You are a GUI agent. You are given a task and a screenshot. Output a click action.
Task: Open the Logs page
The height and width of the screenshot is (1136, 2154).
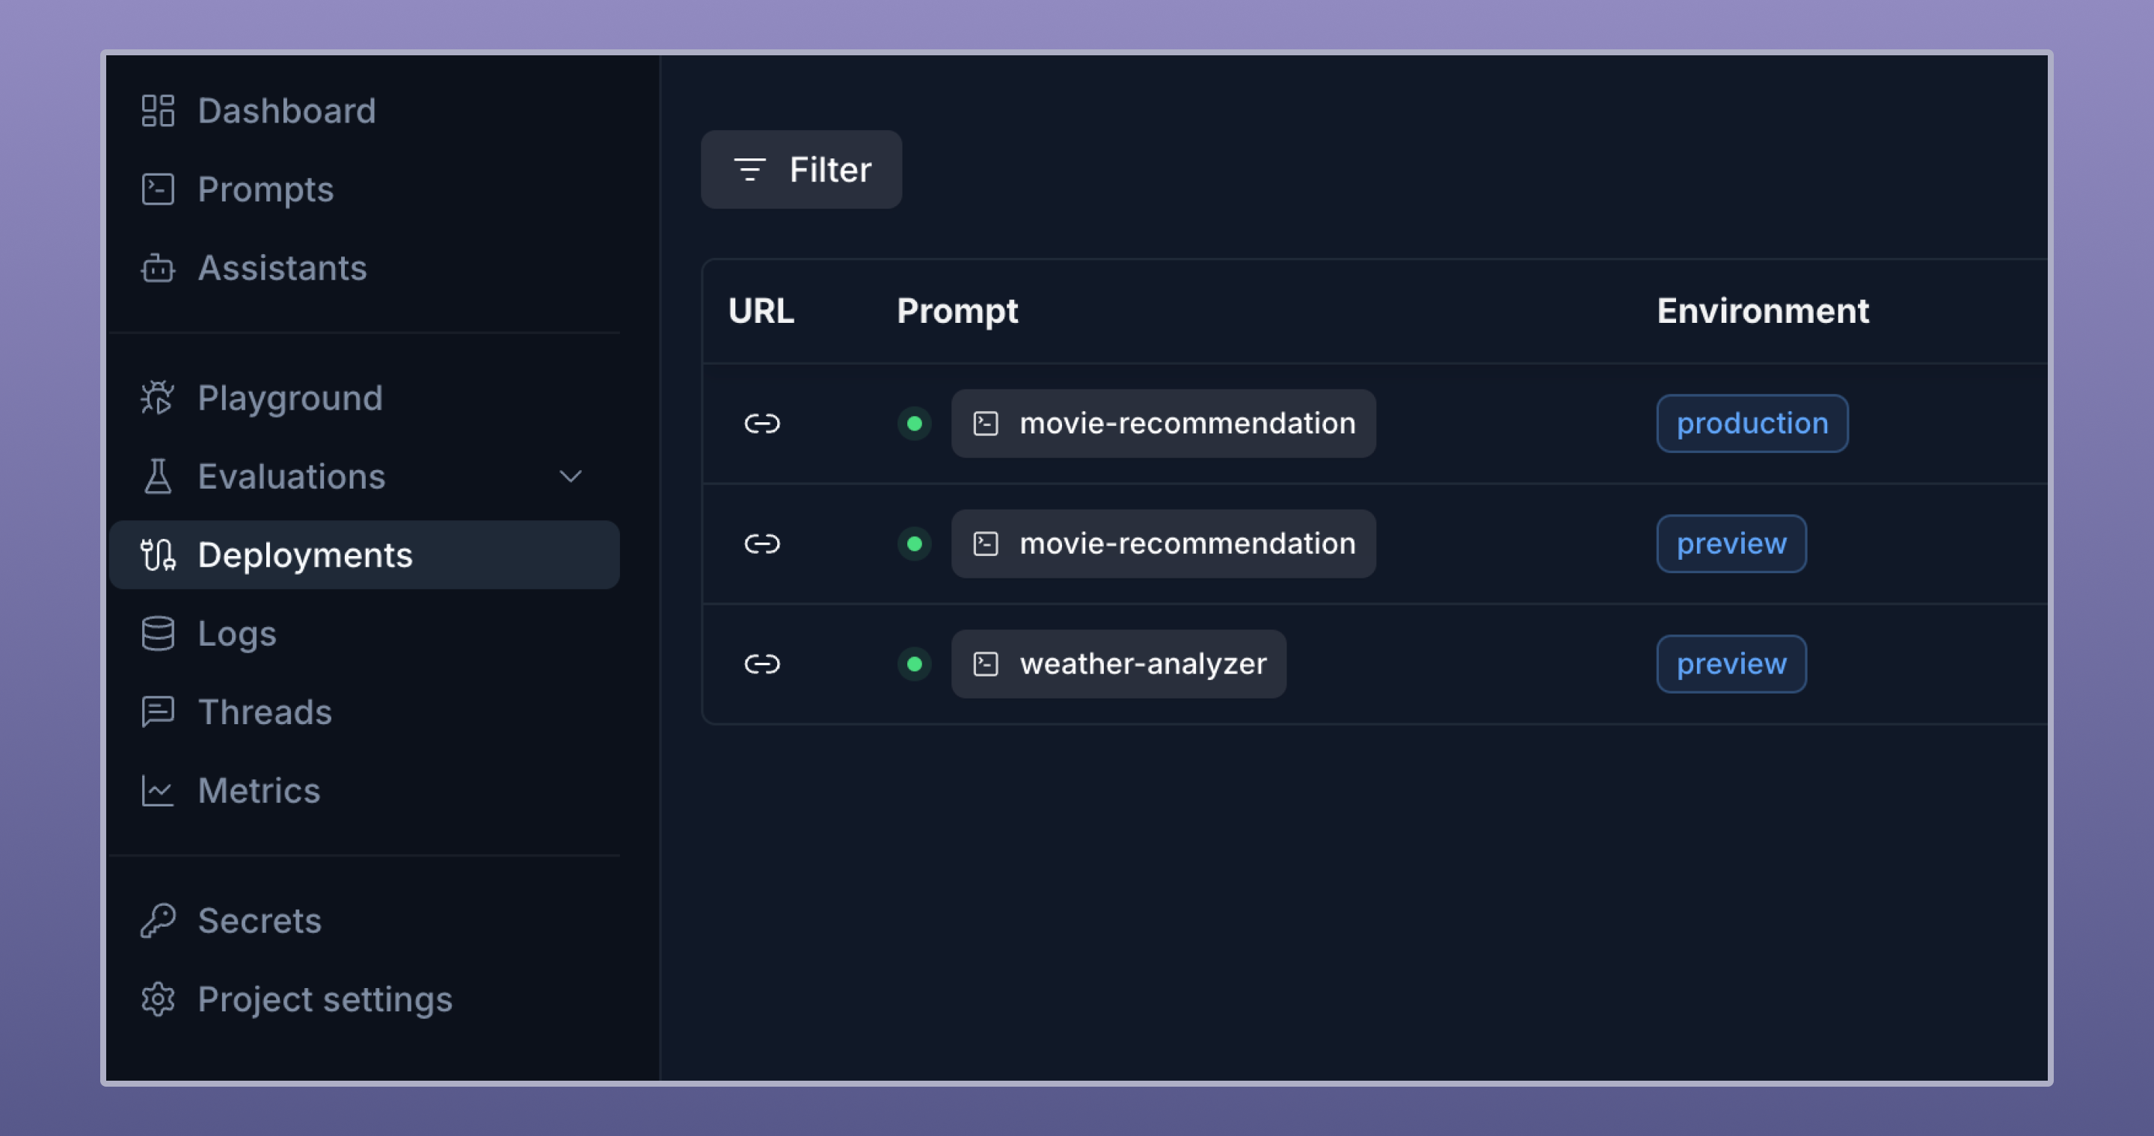click(x=363, y=633)
